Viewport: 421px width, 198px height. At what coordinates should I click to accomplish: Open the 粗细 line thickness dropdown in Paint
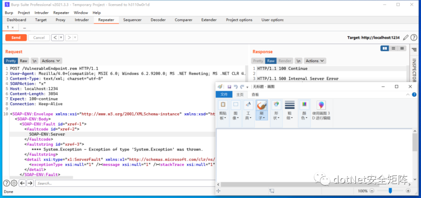290,110
